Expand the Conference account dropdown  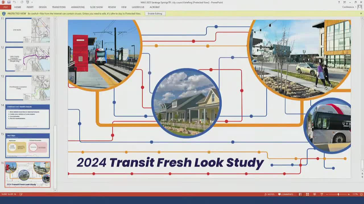click(349, 7)
